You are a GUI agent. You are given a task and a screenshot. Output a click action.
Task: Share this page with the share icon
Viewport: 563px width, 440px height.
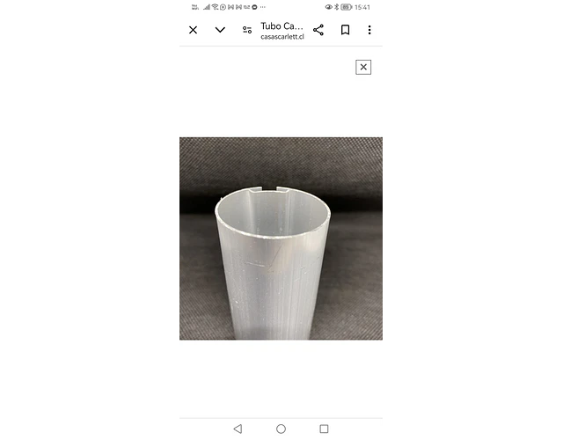click(318, 30)
